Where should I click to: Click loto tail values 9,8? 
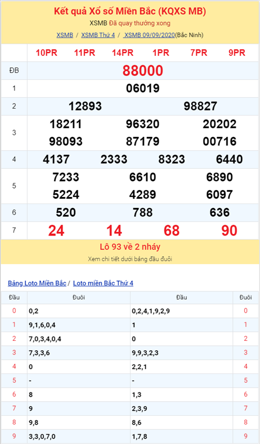(x=34, y=423)
